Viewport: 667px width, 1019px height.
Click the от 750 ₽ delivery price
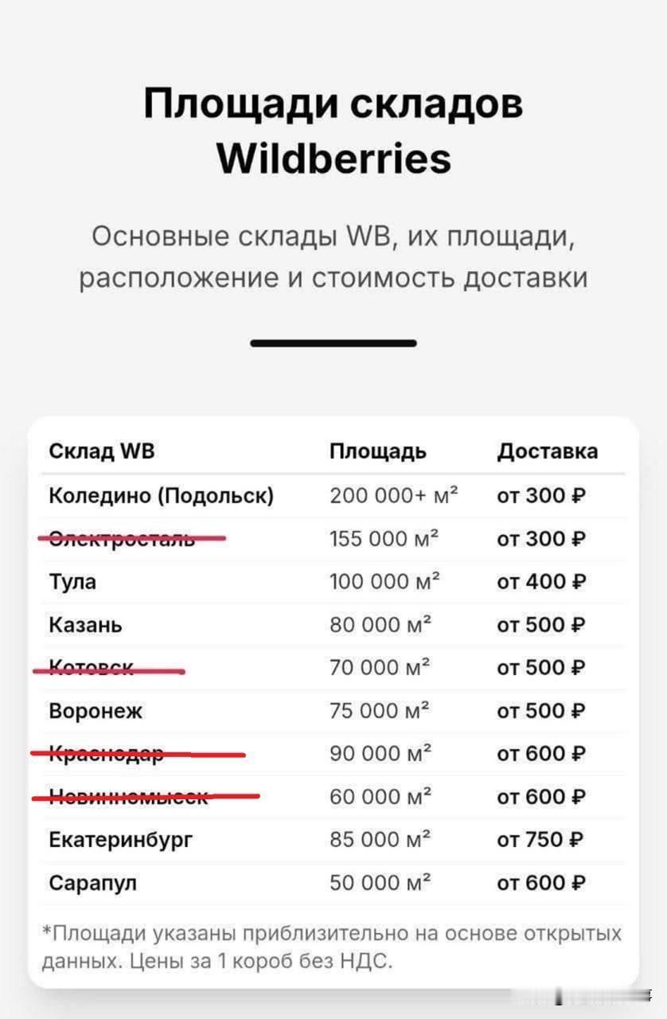coord(540,840)
